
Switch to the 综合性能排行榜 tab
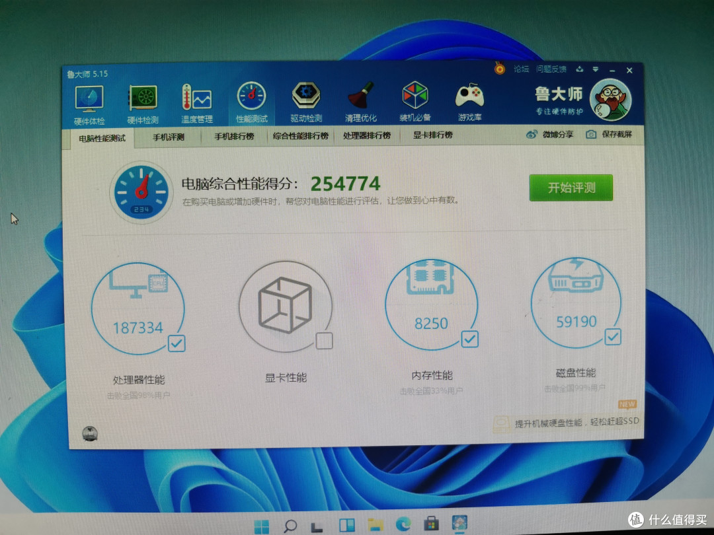(301, 135)
